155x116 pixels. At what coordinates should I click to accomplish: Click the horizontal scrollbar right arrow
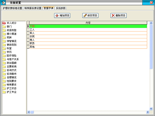click(148, 112)
